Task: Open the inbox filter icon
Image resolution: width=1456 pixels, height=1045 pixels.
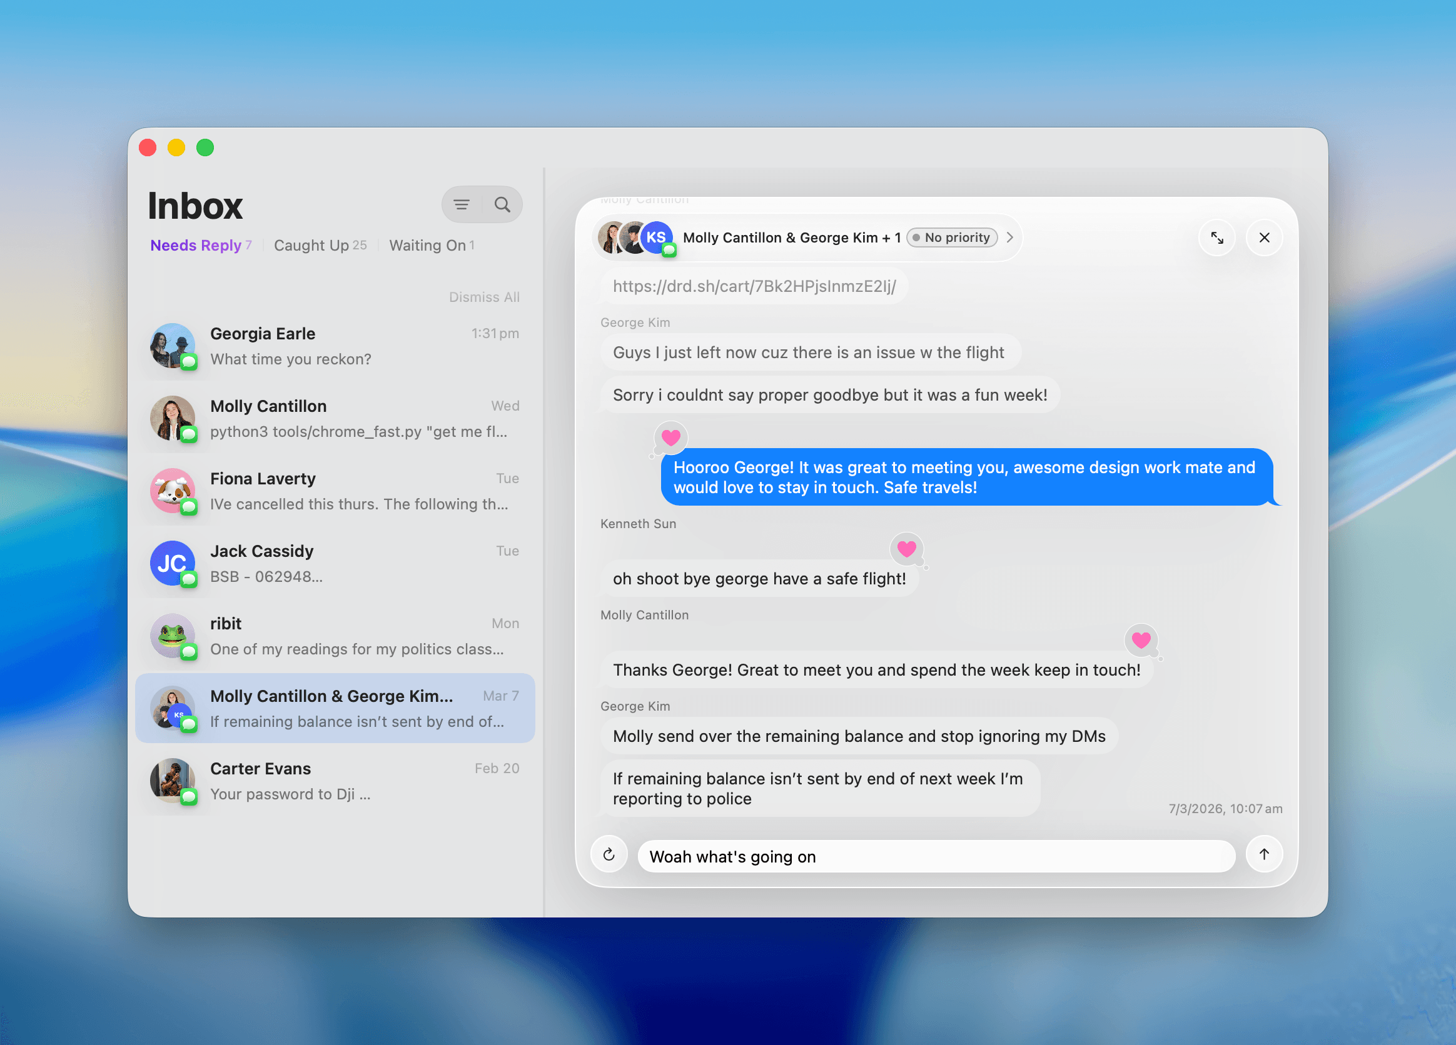Action: (x=461, y=204)
